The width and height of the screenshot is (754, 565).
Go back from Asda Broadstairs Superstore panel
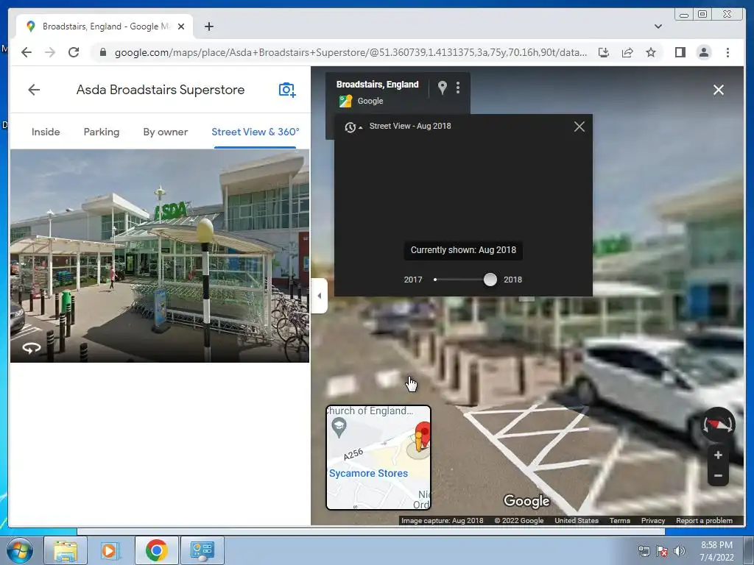pyautogui.click(x=34, y=90)
